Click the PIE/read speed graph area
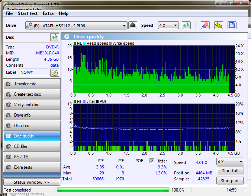The image size is (251, 196). (x=154, y=69)
